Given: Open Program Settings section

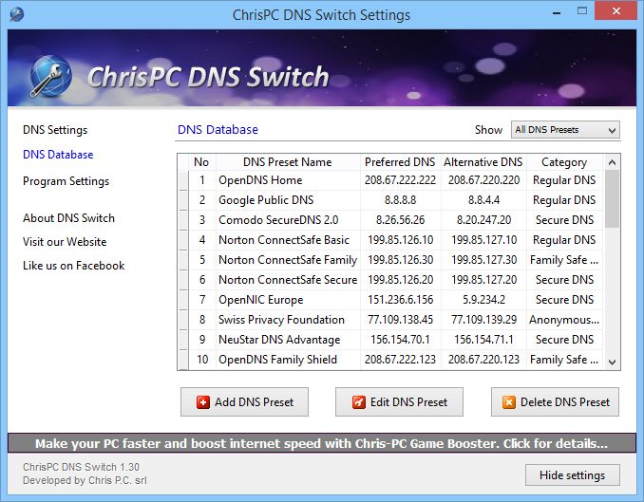Looking at the screenshot, I should point(66,181).
